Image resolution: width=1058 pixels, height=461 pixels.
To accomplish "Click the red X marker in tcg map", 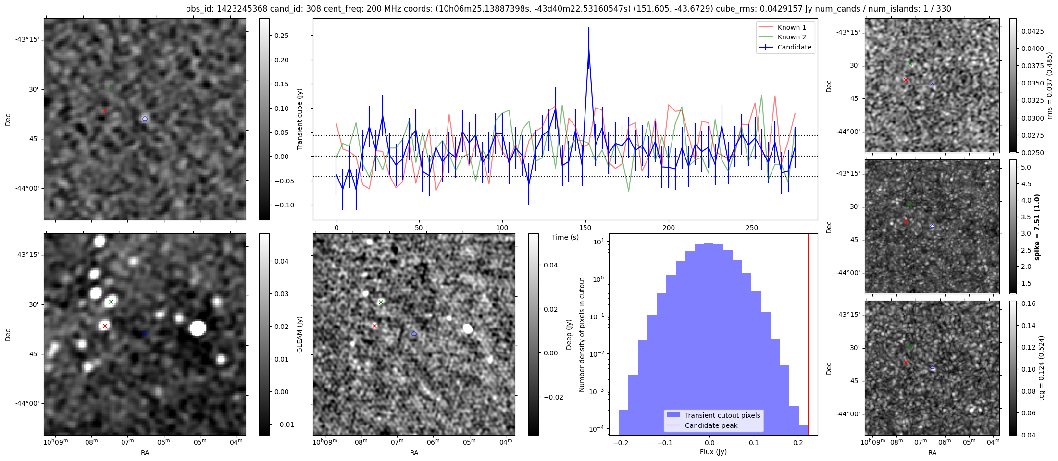I will tap(906, 362).
